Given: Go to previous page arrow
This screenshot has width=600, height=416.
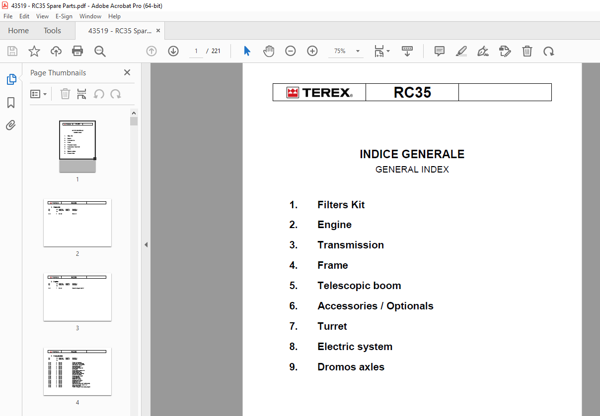Looking at the screenshot, I should (x=151, y=51).
